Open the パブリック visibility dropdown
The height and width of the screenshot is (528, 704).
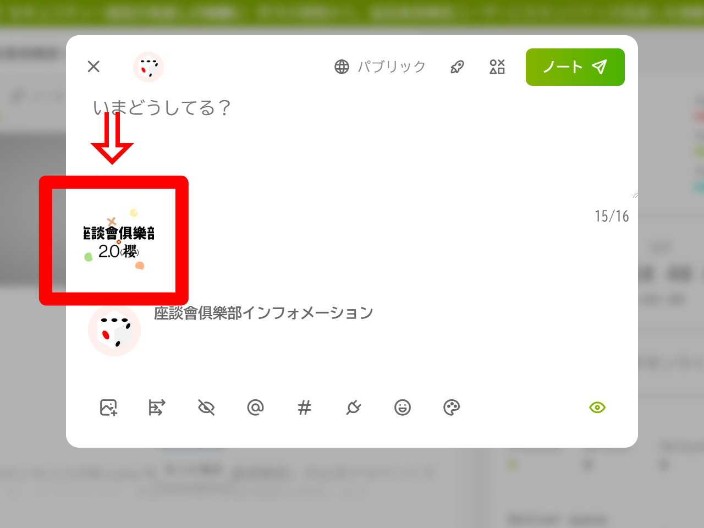pos(380,67)
